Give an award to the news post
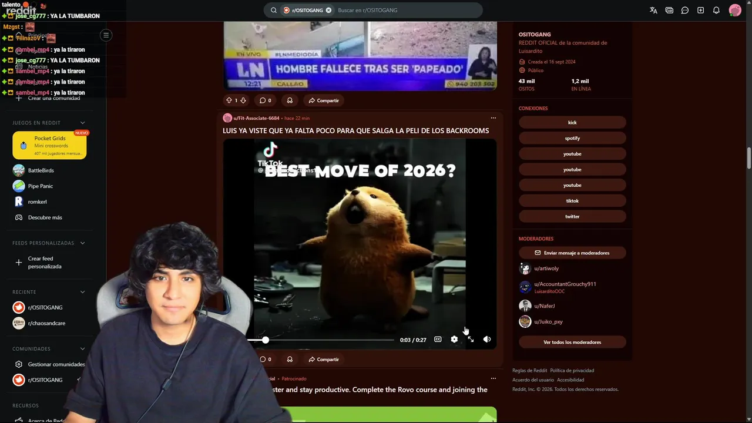752x423 pixels. 290,100
